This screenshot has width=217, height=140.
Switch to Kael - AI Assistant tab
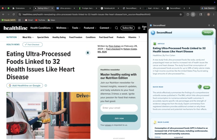pyautogui.click(x=152, y=8)
